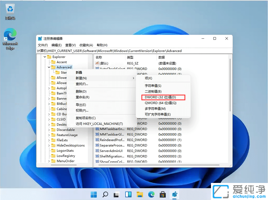Click the ShellMigration DWORD value icon

[98, 156]
